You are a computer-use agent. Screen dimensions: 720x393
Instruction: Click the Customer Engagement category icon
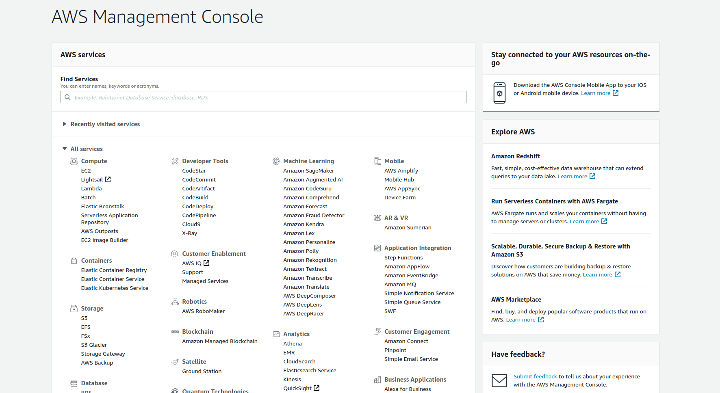click(x=377, y=332)
